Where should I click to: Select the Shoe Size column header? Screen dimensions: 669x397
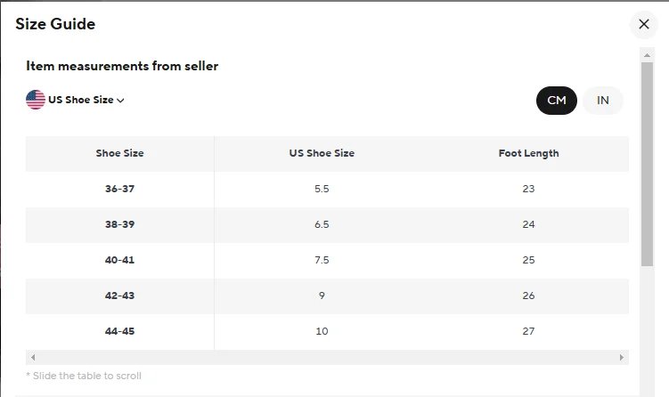point(119,153)
